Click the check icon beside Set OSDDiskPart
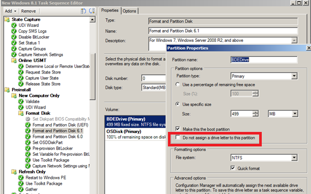This screenshot has height=194, width=311. click(28, 143)
